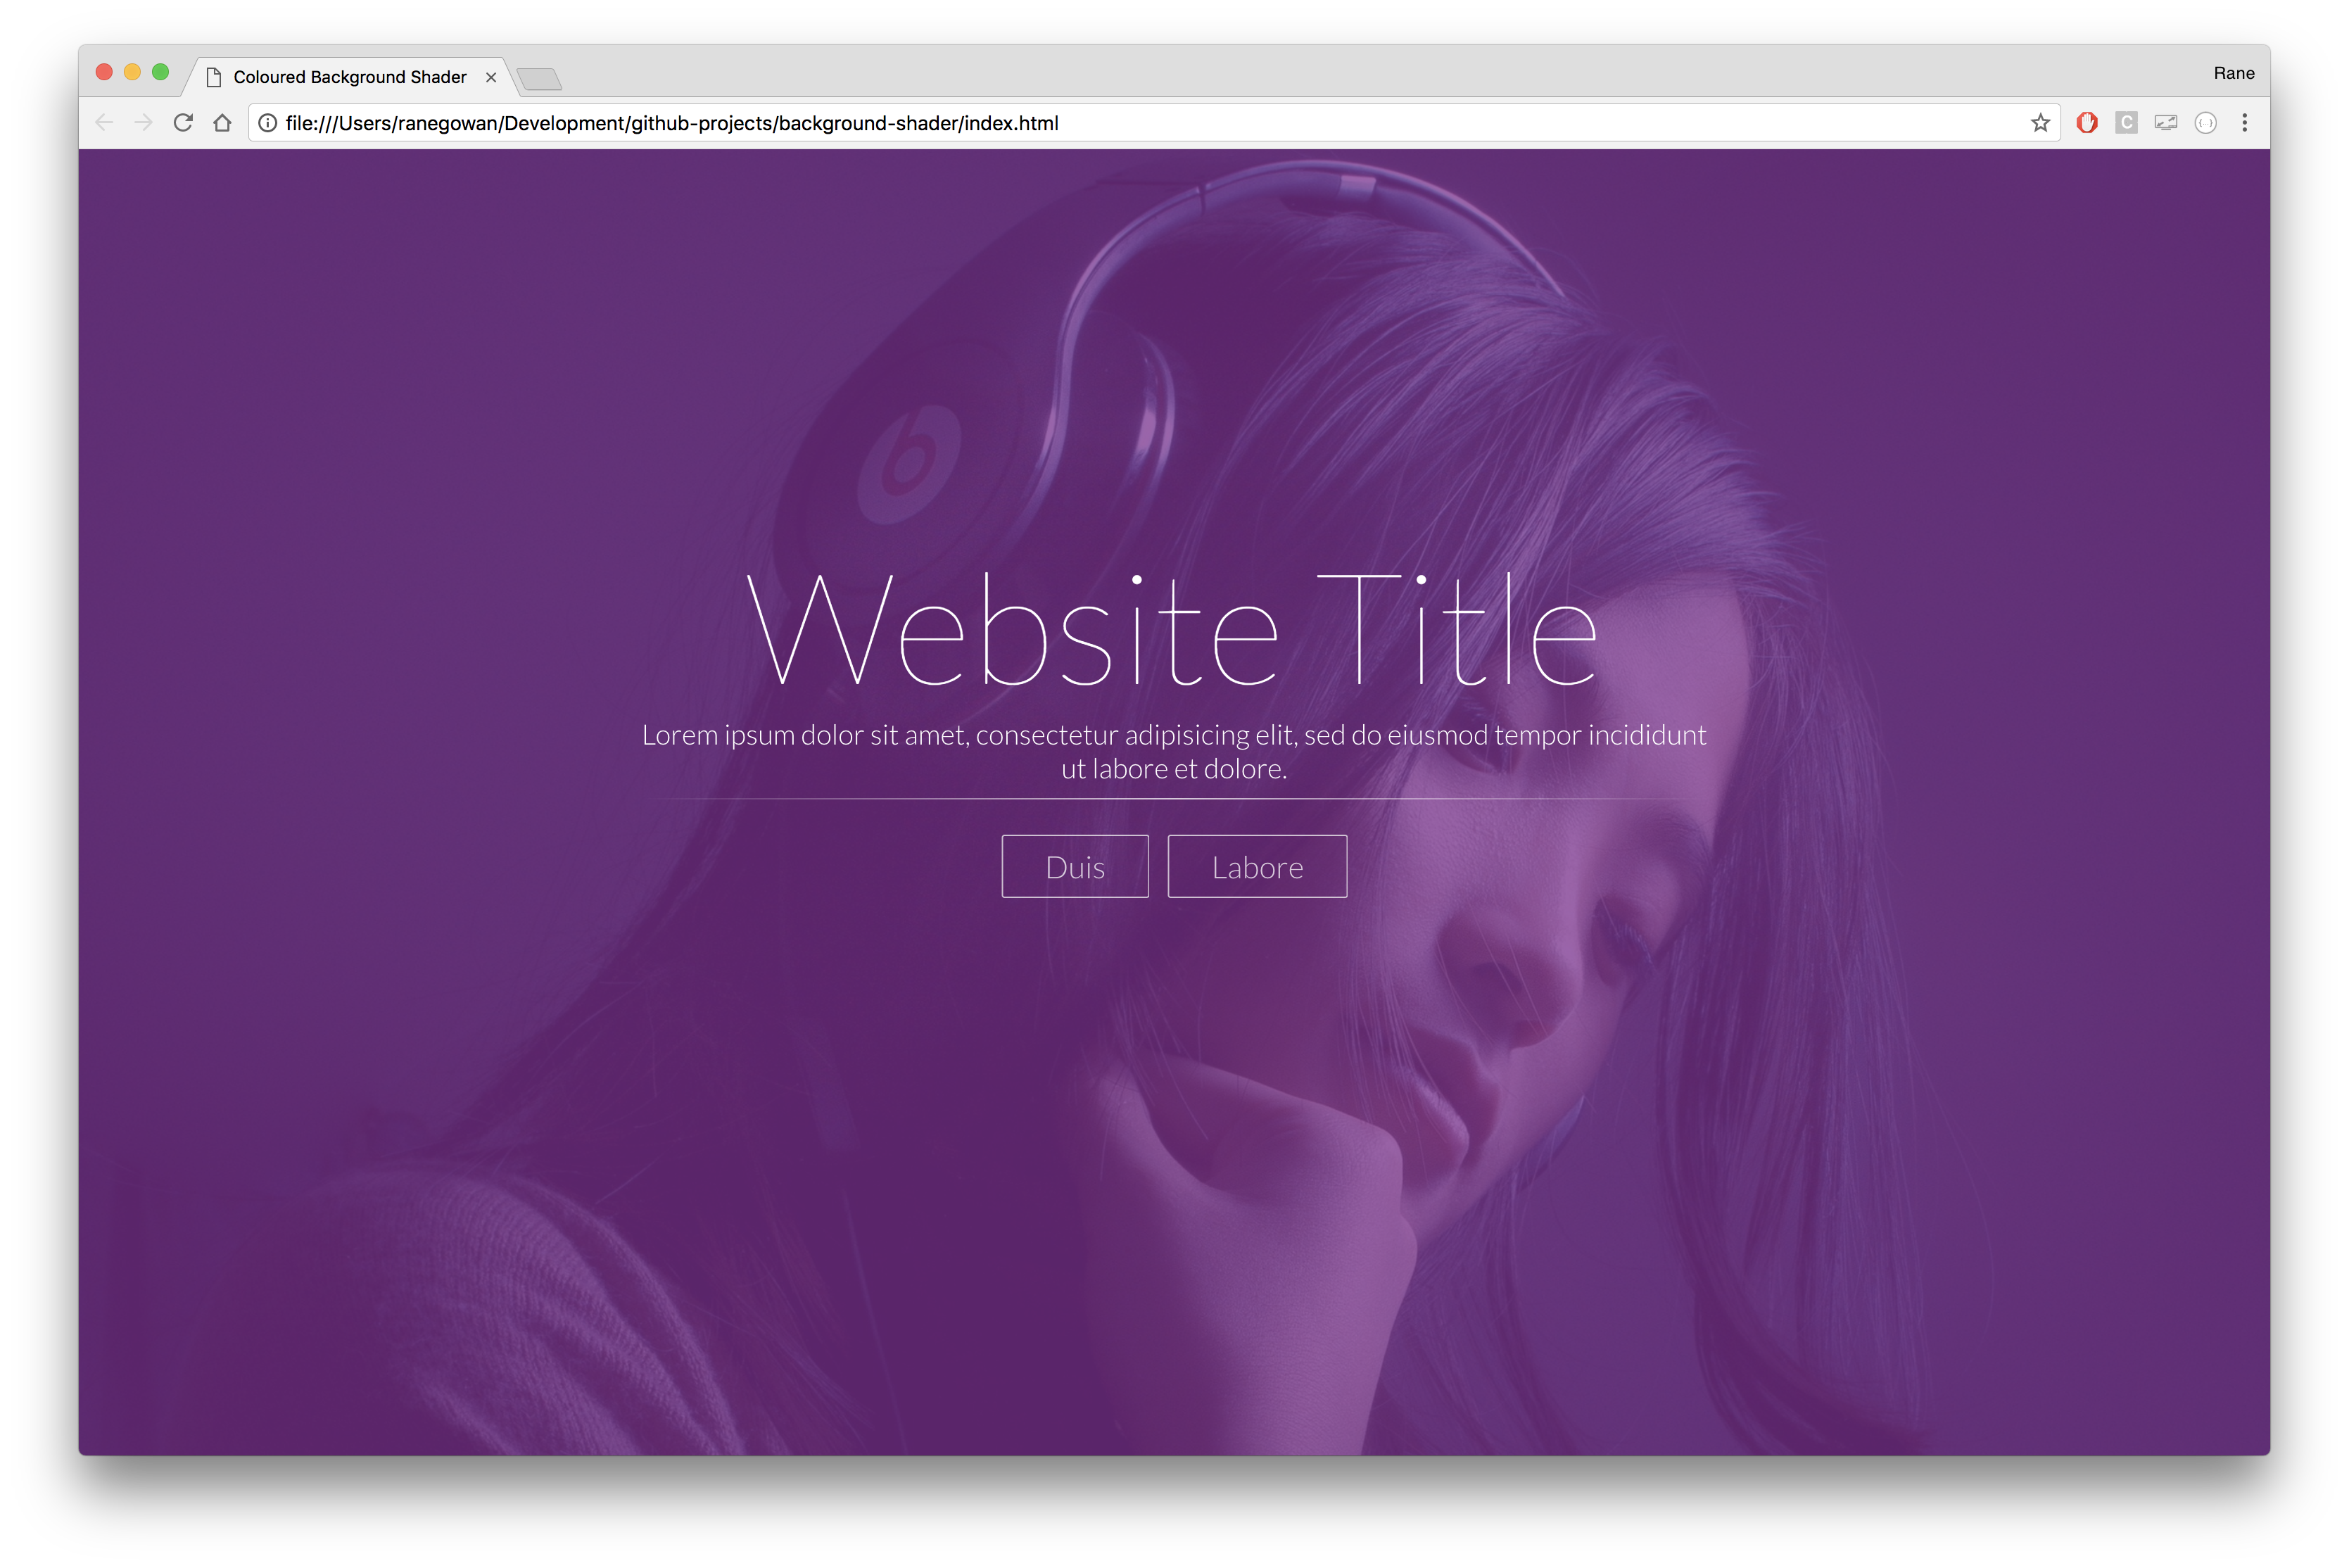Screen dimensions: 2349x1568
Task: Navigate back to the previous page
Action: [104, 123]
